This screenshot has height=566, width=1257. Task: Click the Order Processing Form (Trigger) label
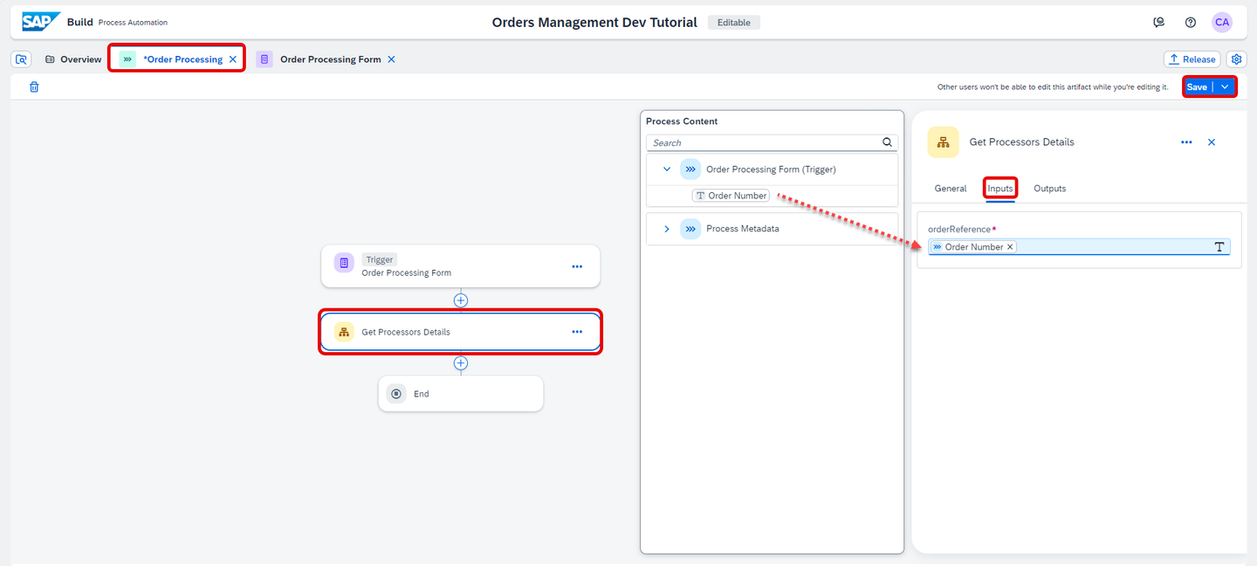771,169
